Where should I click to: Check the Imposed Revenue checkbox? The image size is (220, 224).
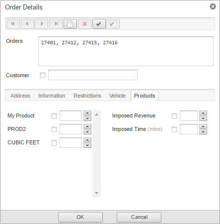pos(174,116)
